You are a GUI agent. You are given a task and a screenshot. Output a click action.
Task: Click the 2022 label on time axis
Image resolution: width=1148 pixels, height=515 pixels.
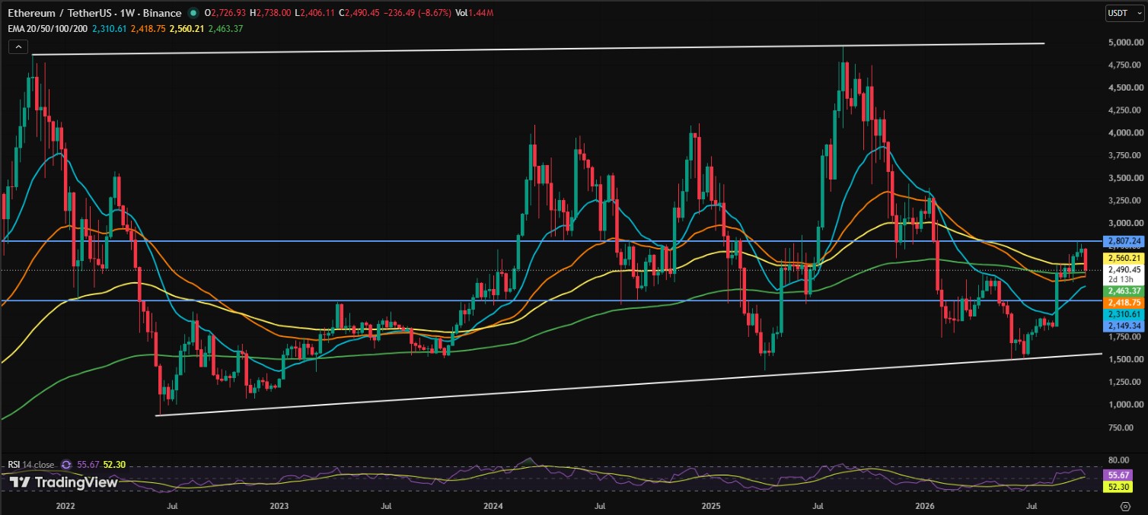pyautogui.click(x=65, y=505)
